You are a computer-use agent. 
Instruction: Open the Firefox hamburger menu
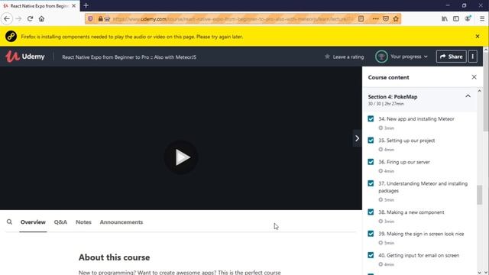click(x=482, y=18)
